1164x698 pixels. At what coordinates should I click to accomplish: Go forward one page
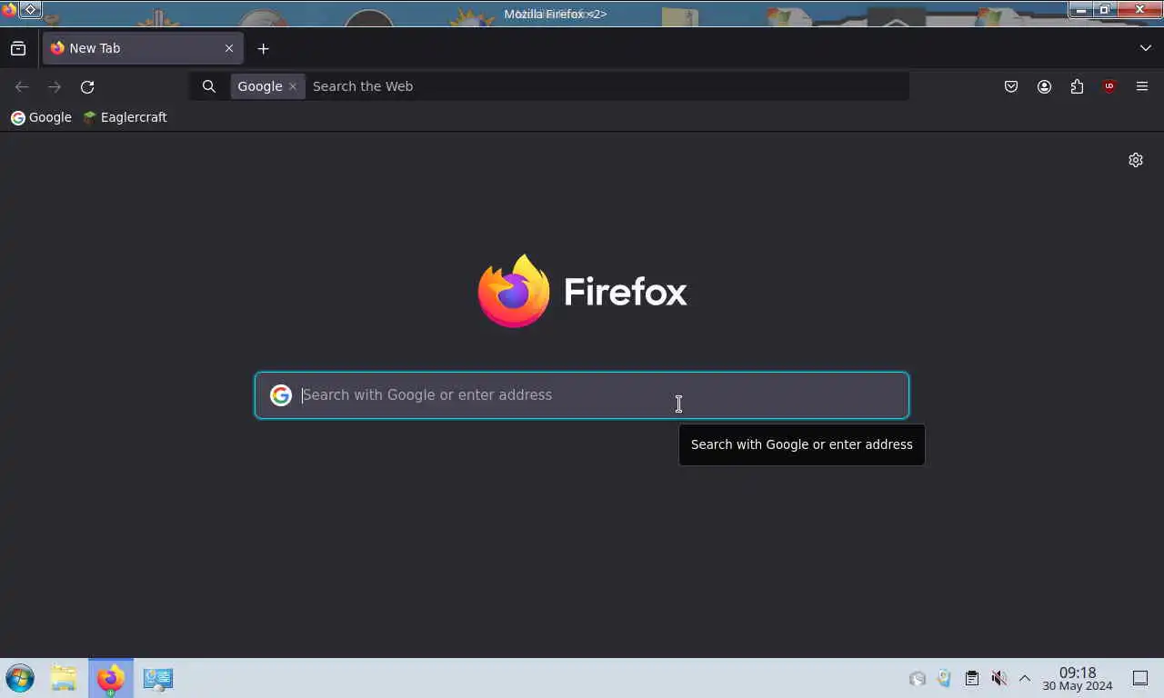point(55,86)
